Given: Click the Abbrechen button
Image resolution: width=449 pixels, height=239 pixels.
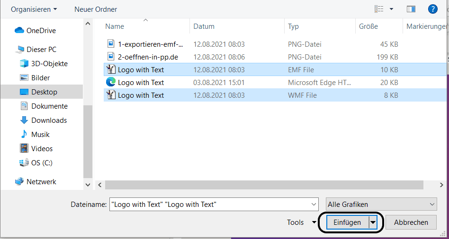Looking at the screenshot, I should (411, 222).
